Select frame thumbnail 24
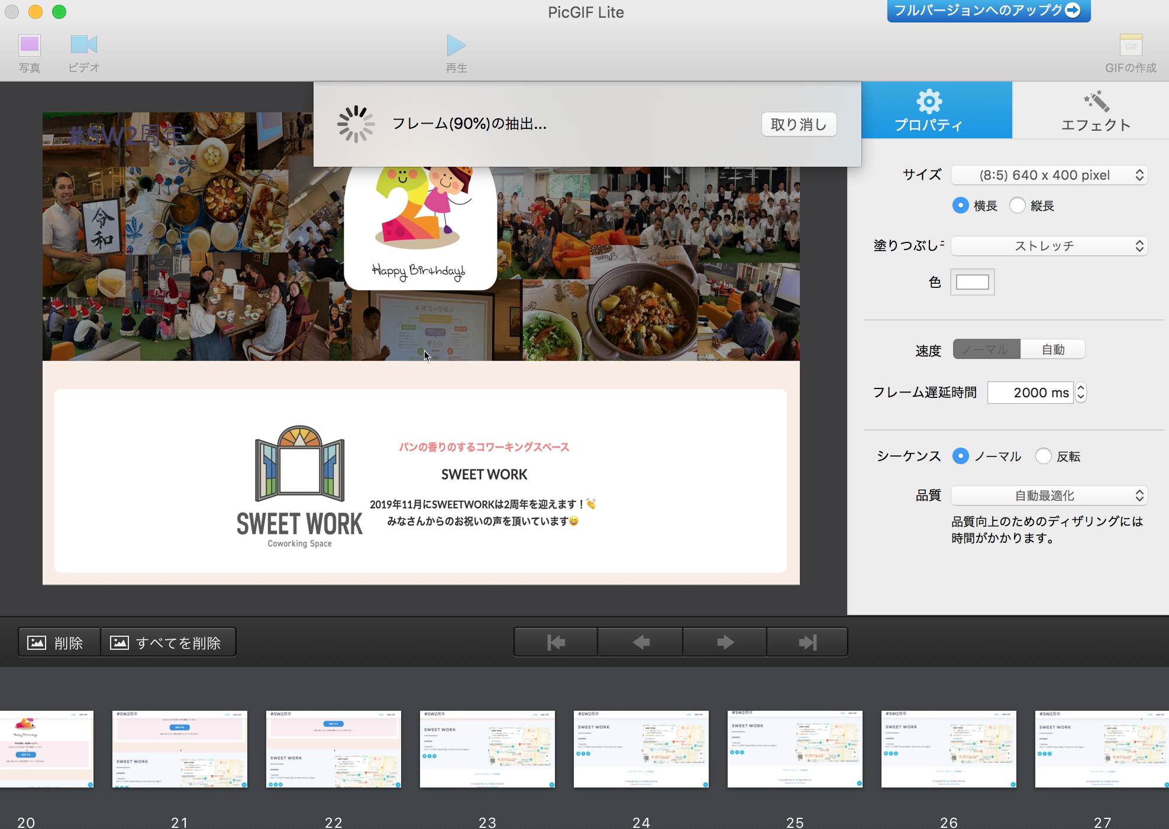The width and height of the screenshot is (1169, 829). click(641, 749)
